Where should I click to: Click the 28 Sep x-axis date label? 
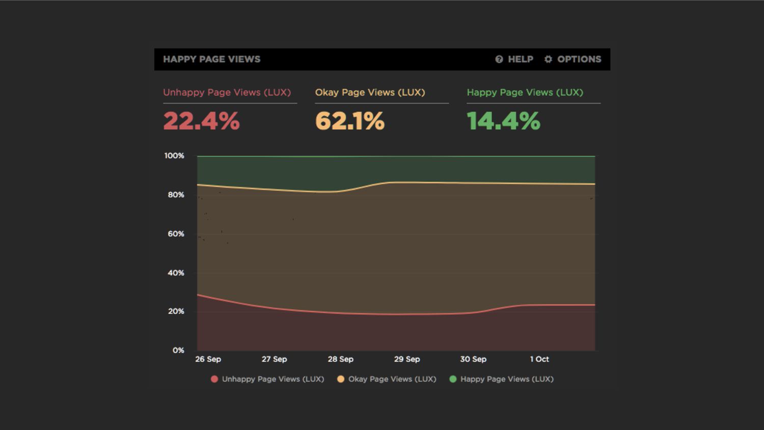(x=340, y=359)
